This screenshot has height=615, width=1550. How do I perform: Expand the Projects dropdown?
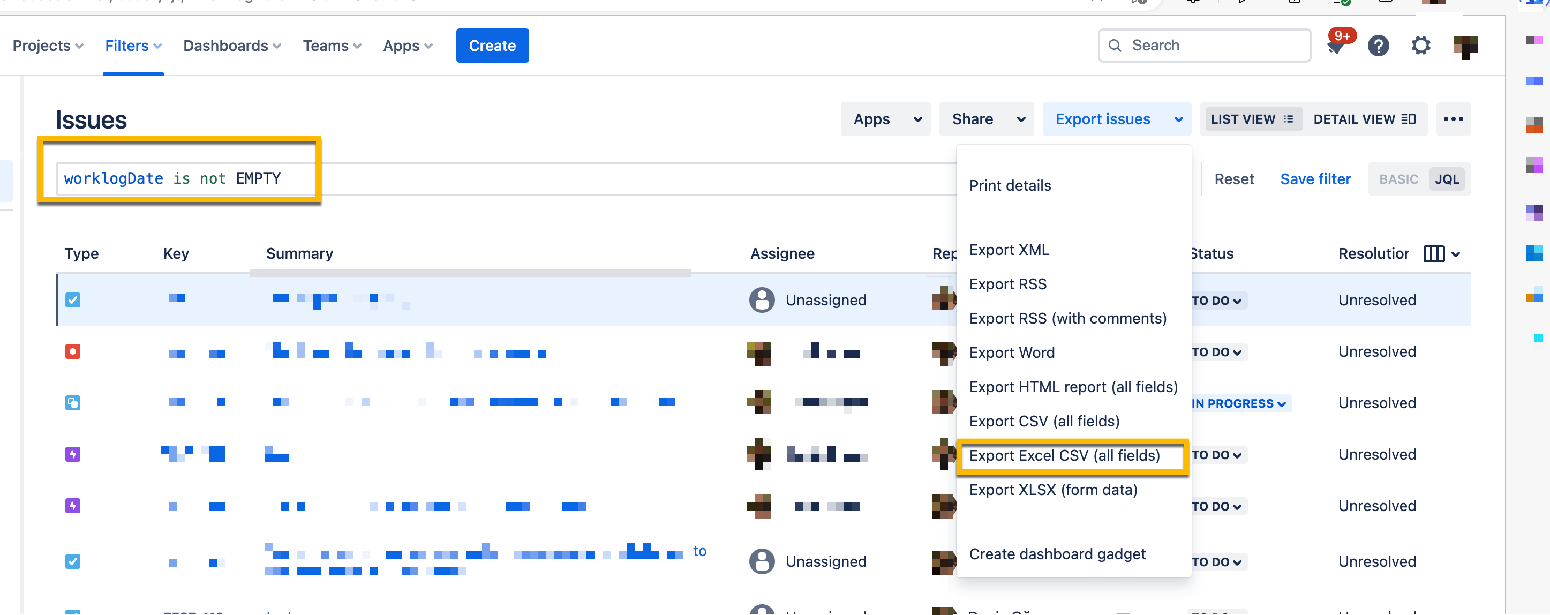(48, 46)
